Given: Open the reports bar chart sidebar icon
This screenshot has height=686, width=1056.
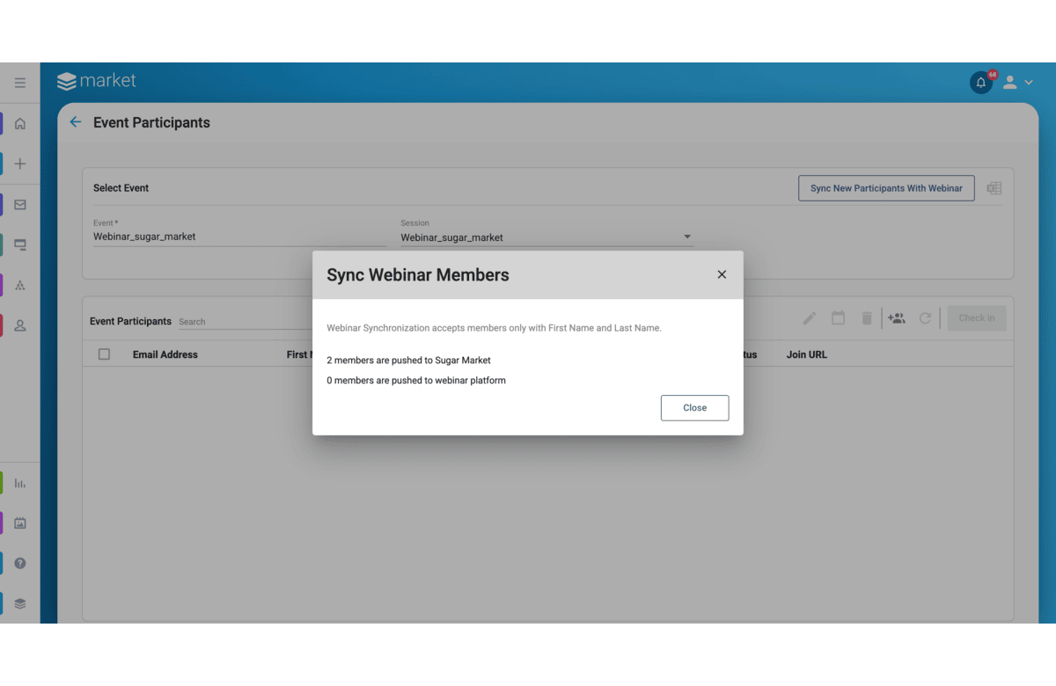Looking at the screenshot, I should pyautogui.click(x=20, y=484).
